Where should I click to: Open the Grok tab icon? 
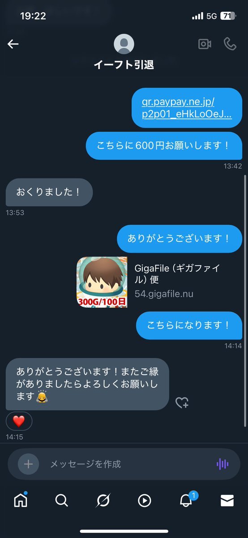click(103, 501)
